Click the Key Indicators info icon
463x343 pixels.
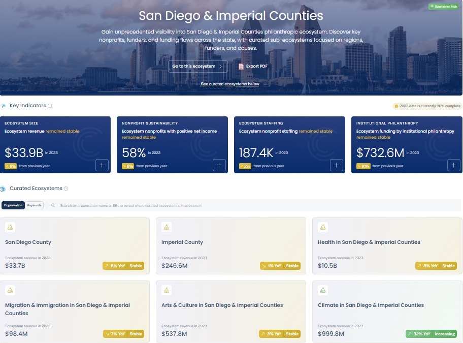click(x=50, y=106)
